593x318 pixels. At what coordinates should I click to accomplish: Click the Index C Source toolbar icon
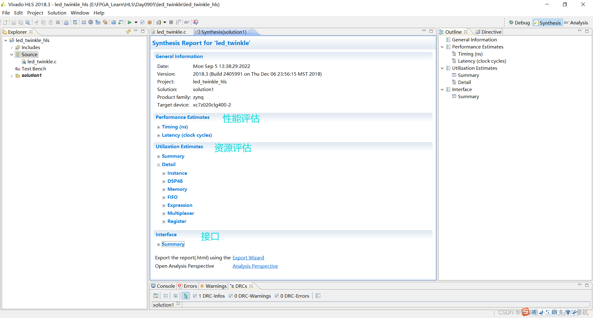[x=114, y=22]
